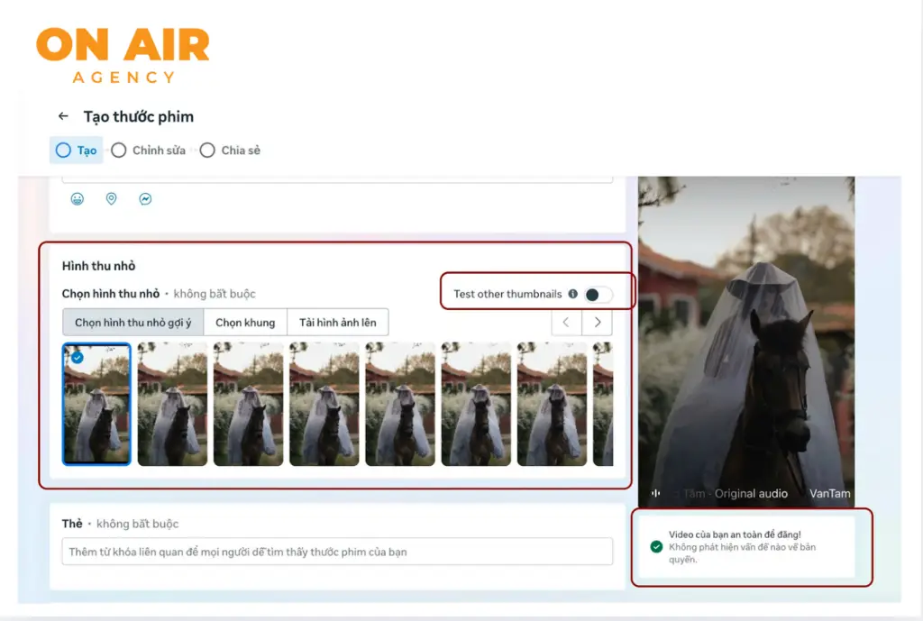
Task: Show next thumbnails with the right chevron
Action: coord(597,322)
